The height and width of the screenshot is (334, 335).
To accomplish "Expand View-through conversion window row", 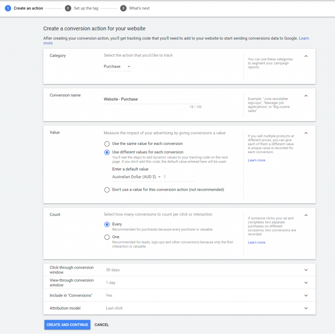I will (180, 283).
